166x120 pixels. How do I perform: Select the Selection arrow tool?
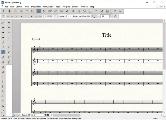point(4,11)
